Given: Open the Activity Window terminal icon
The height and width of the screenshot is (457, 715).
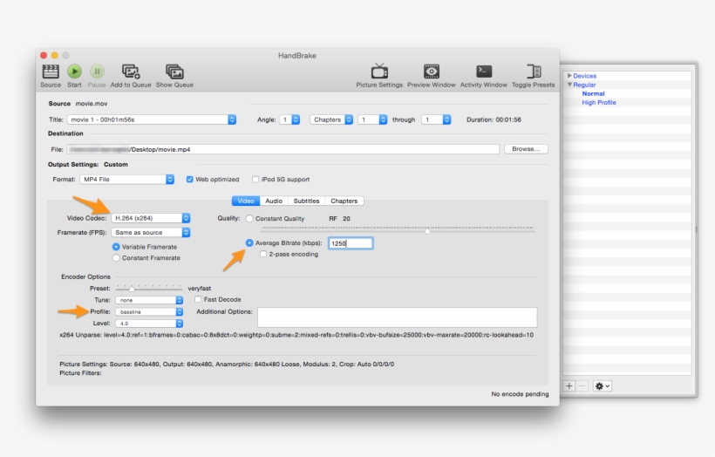Looking at the screenshot, I should (484, 72).
